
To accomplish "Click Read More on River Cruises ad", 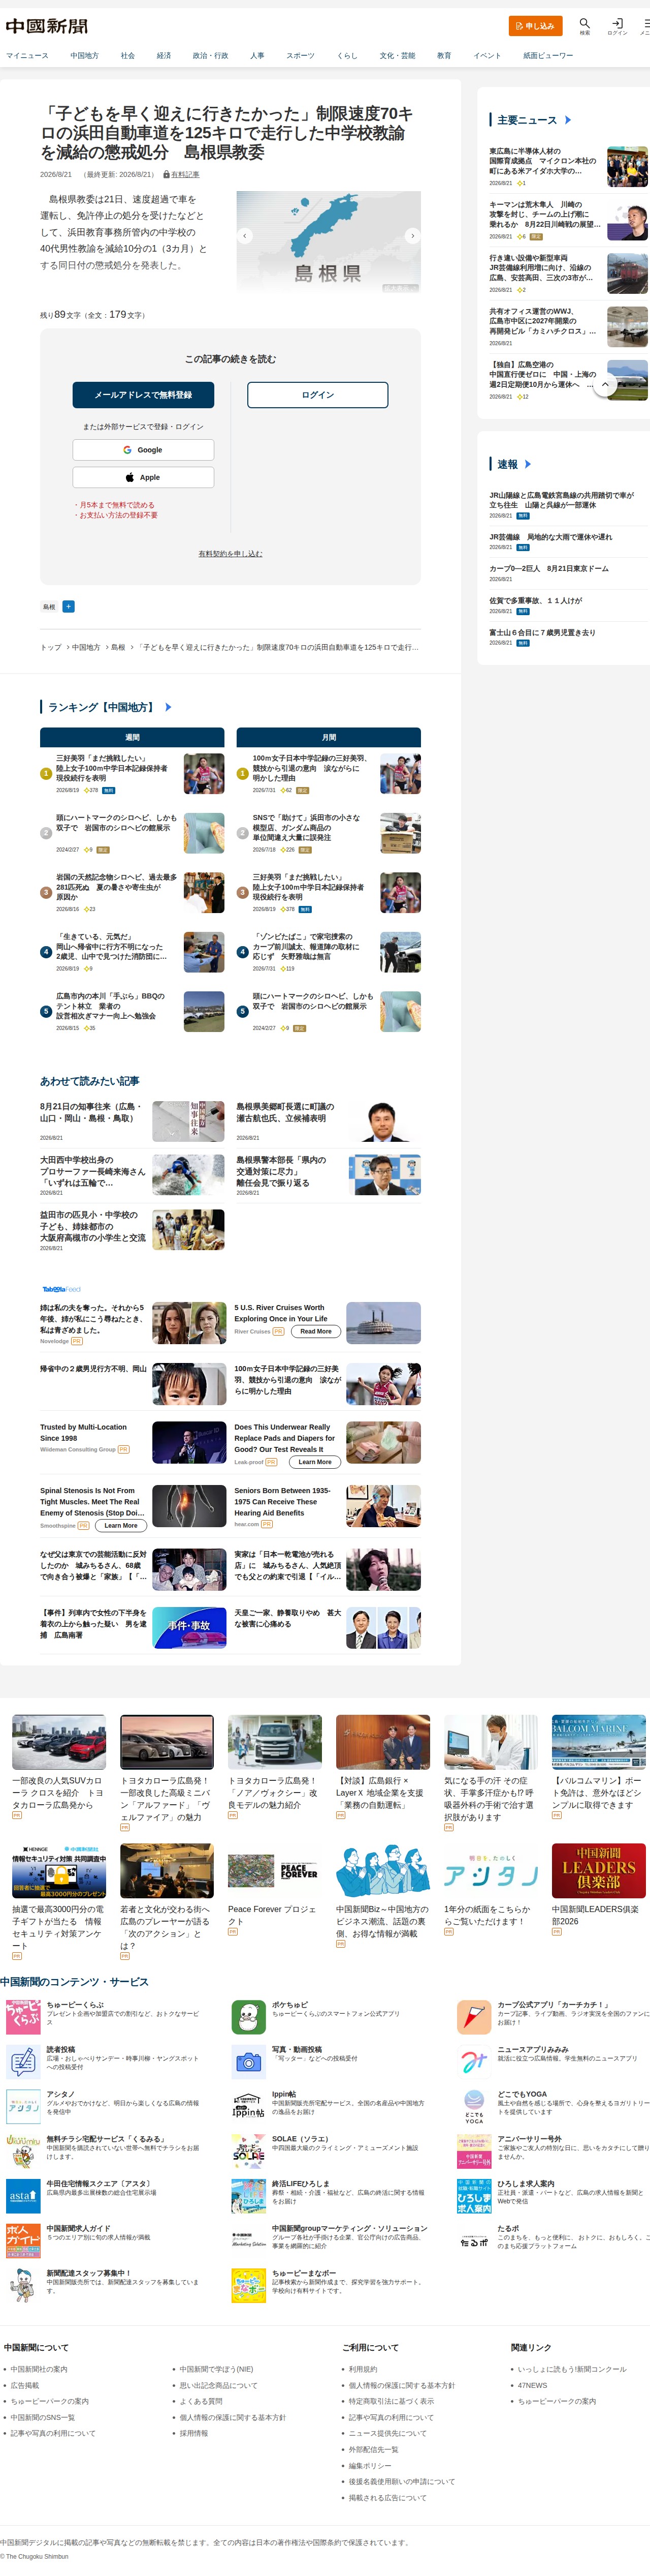I will [x=315, y=1331].
